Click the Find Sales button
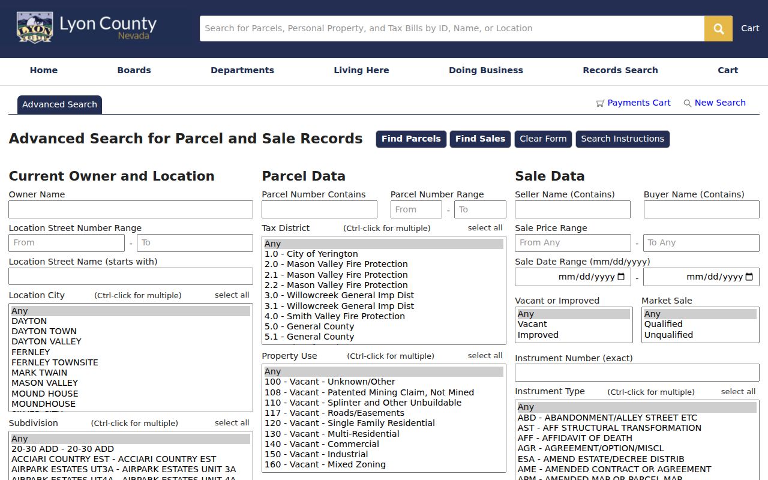768x480 pixels. click(x=480, y=139)
